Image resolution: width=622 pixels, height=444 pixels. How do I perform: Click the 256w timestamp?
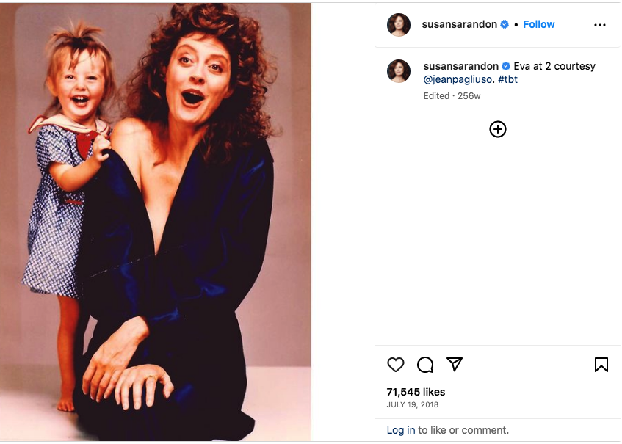469,96
